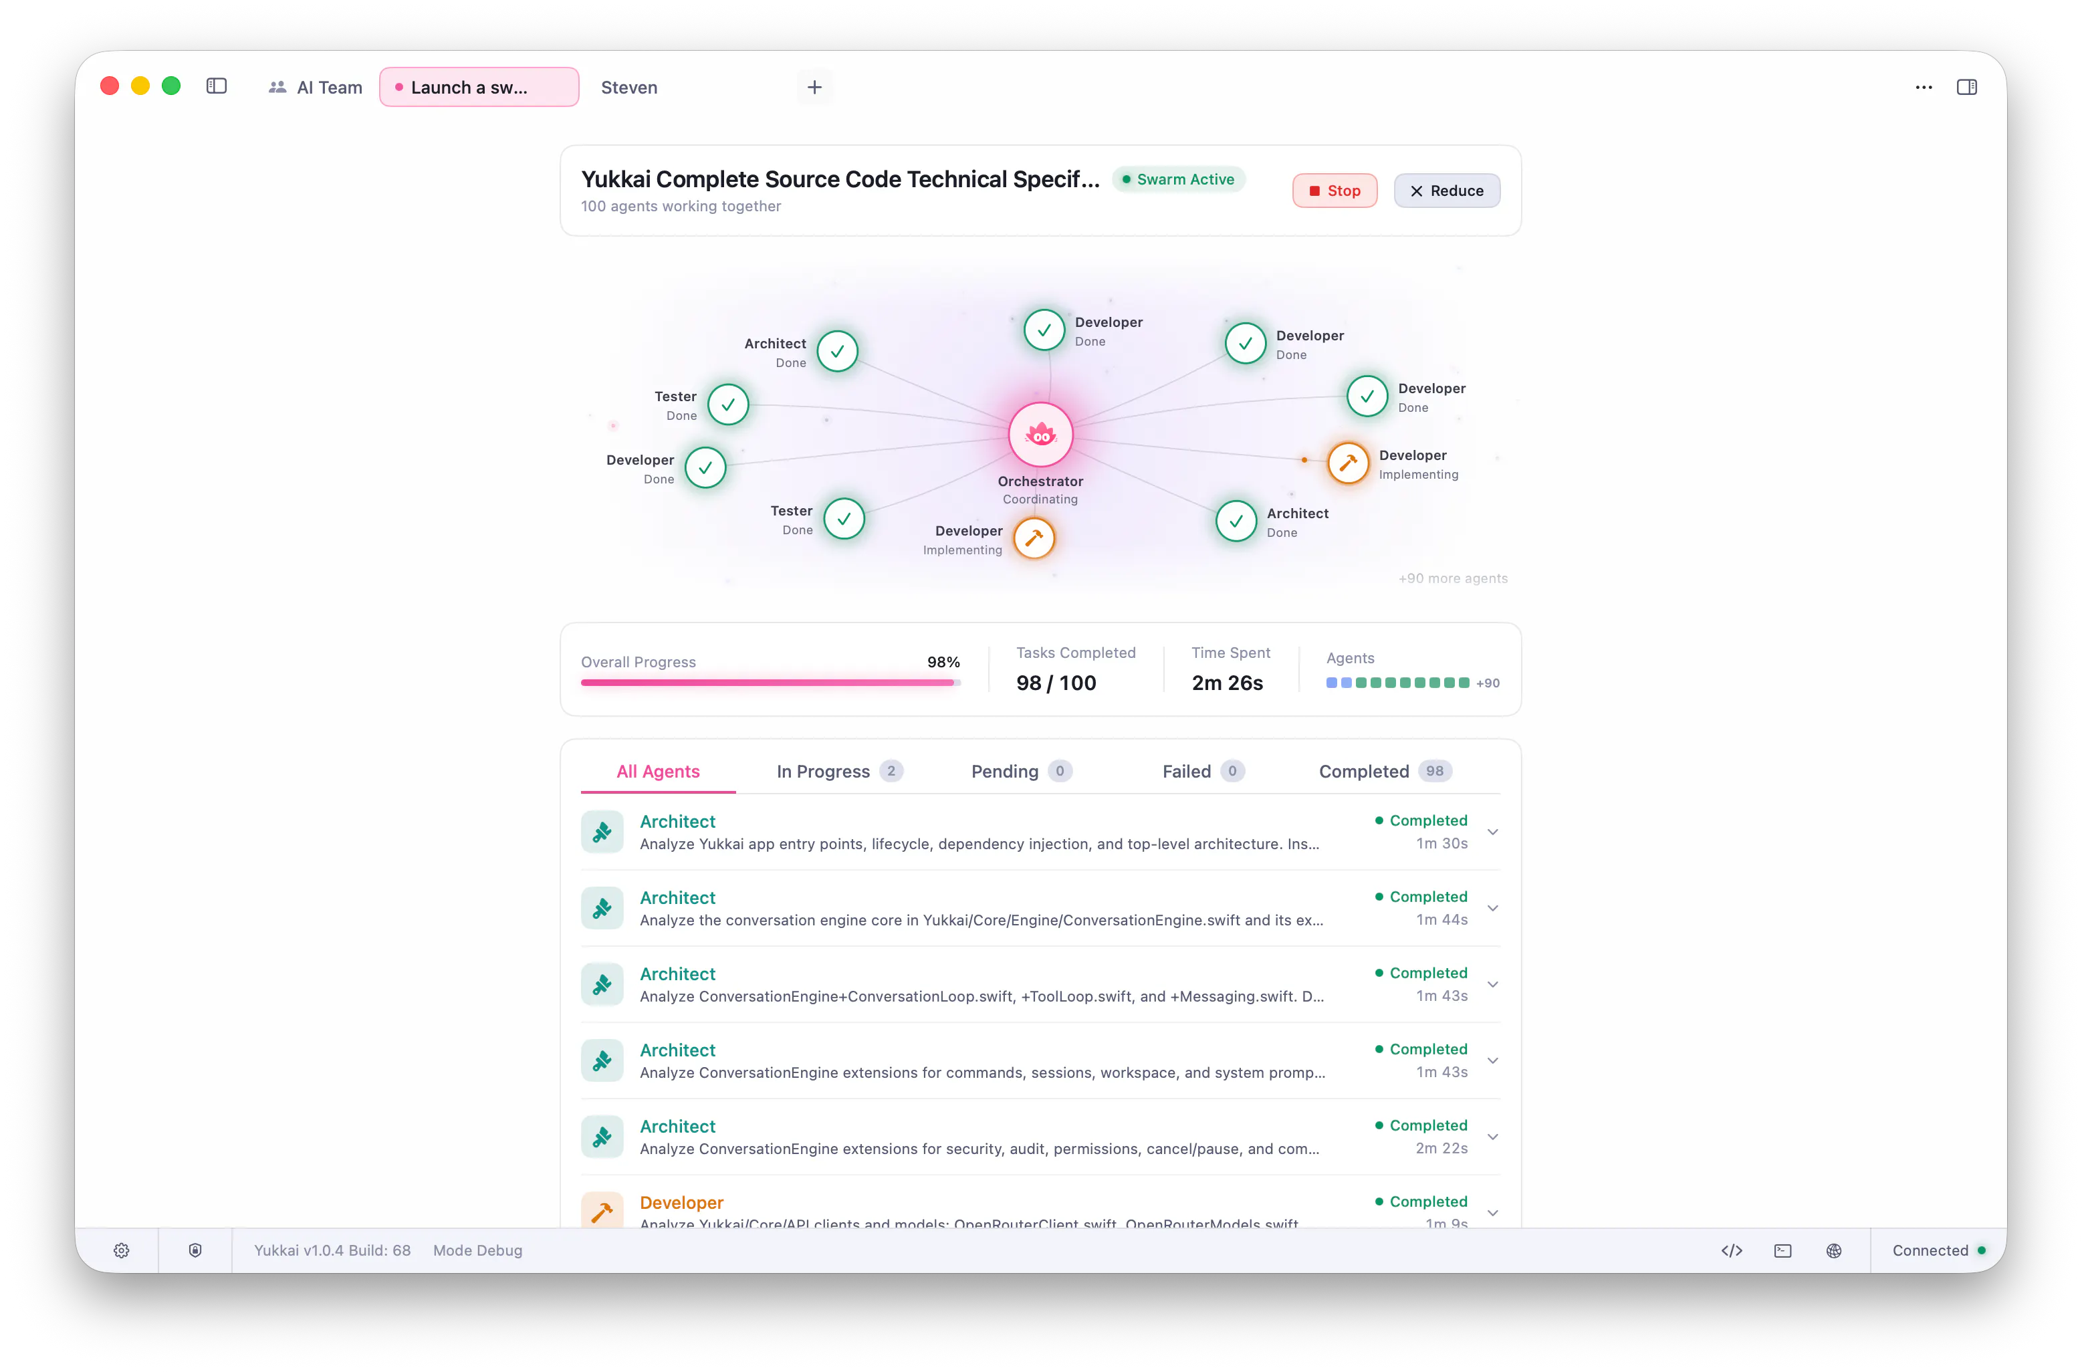Click the "2m 26s" time spent value

point(1226,683)
